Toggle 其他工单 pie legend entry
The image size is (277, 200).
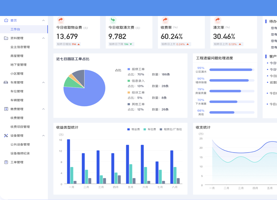point(136,104)
